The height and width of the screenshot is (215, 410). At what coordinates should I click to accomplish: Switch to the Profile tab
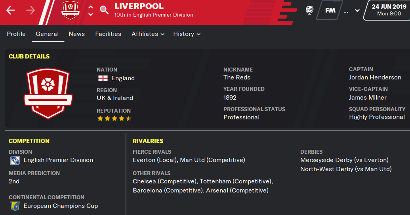click(x=16, y=34)
